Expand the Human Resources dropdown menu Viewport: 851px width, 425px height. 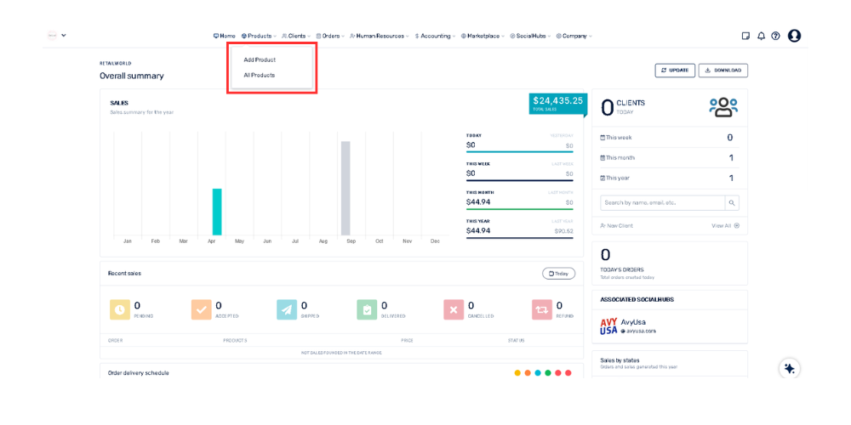pyautogui.click(x=380, y=36)
